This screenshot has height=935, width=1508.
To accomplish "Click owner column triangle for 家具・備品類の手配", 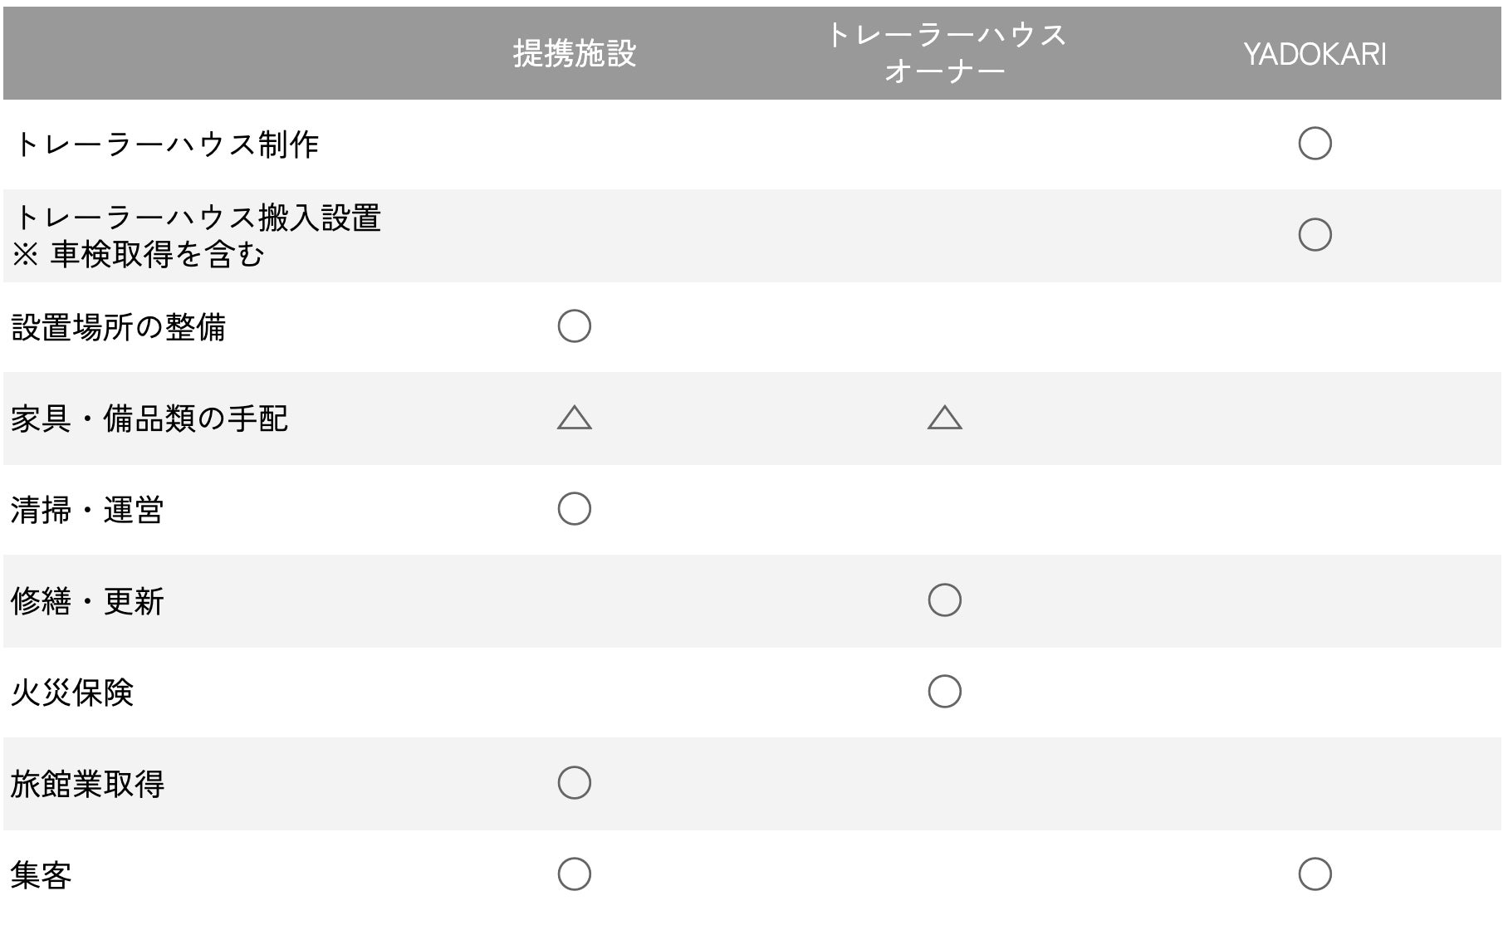I will tap(944, 418).
